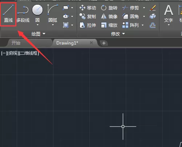
Task: Click the hatch fill tool icon
Action: [x=66, y=25]
